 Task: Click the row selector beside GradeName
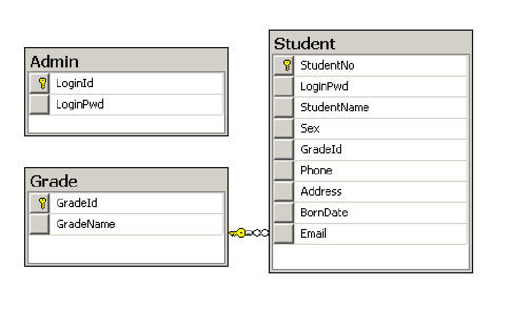click(x=40, y=224)
